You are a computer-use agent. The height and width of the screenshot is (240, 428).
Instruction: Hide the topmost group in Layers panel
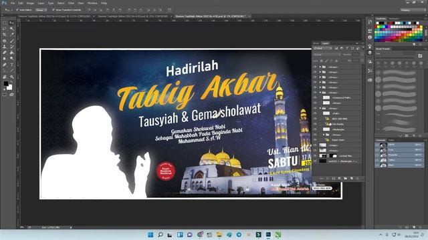pos(315,67)
